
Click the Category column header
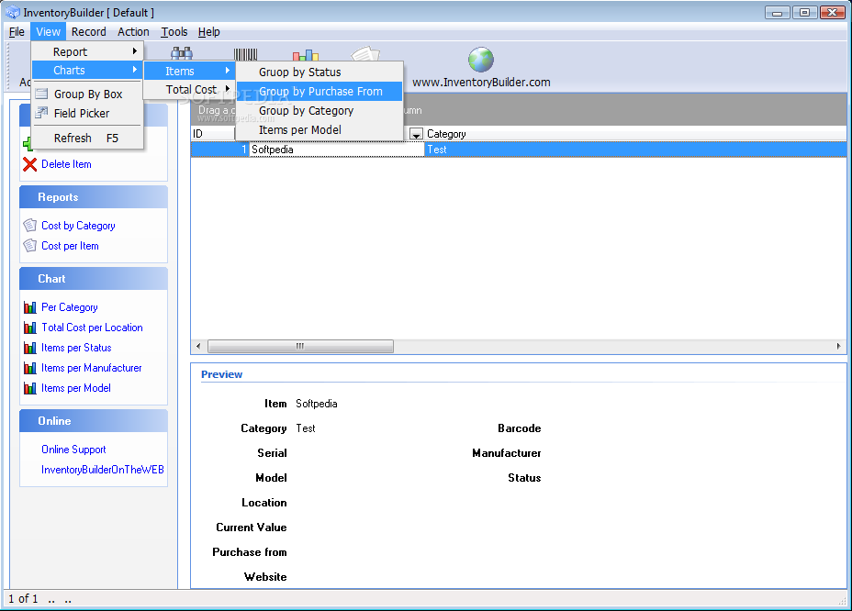635,134
